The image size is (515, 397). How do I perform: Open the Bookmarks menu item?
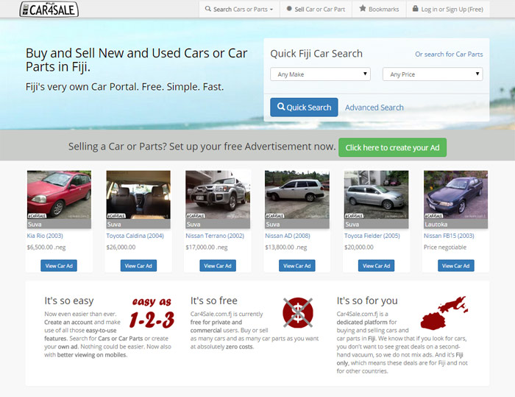tap(379, 10)
